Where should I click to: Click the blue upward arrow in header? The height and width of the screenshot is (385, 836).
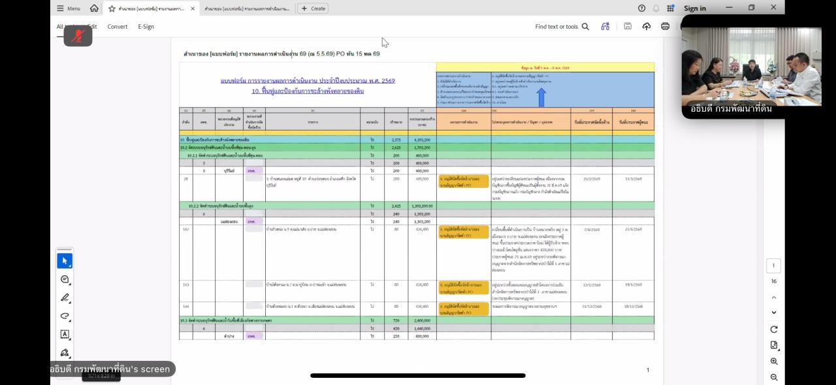point(541,97)
